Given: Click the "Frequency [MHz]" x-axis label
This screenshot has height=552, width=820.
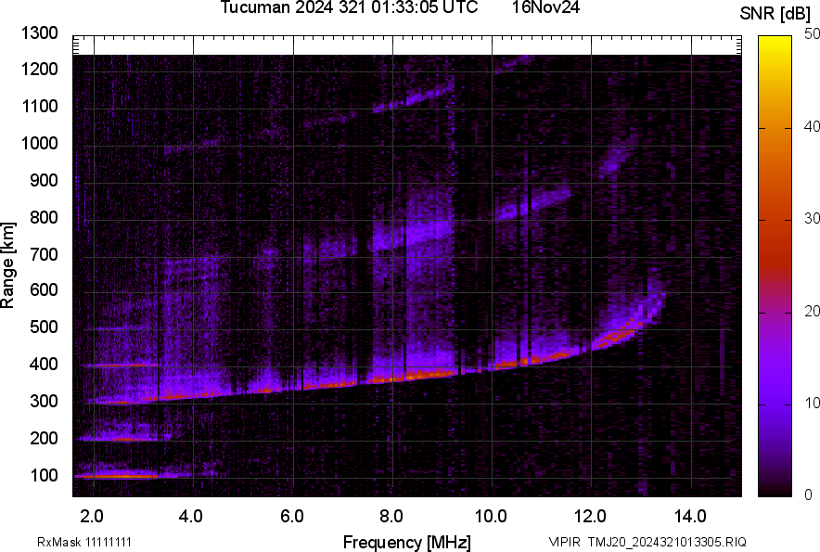Looking at the screenshot, I should [x=406, y=542].
